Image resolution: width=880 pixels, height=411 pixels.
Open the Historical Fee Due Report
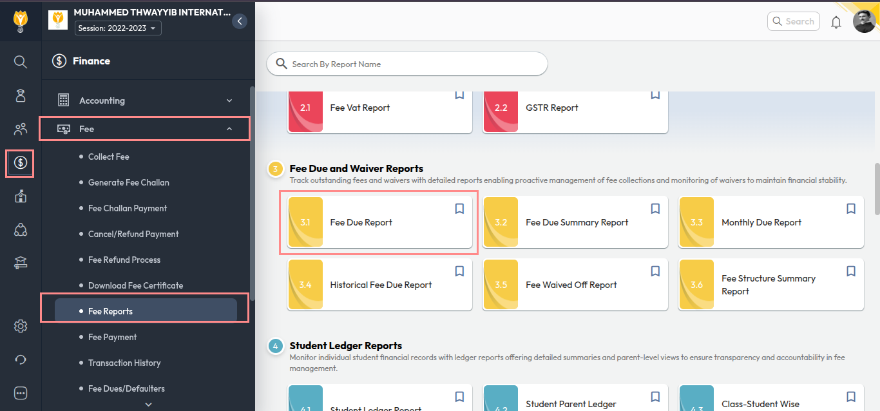click(379, 285)
